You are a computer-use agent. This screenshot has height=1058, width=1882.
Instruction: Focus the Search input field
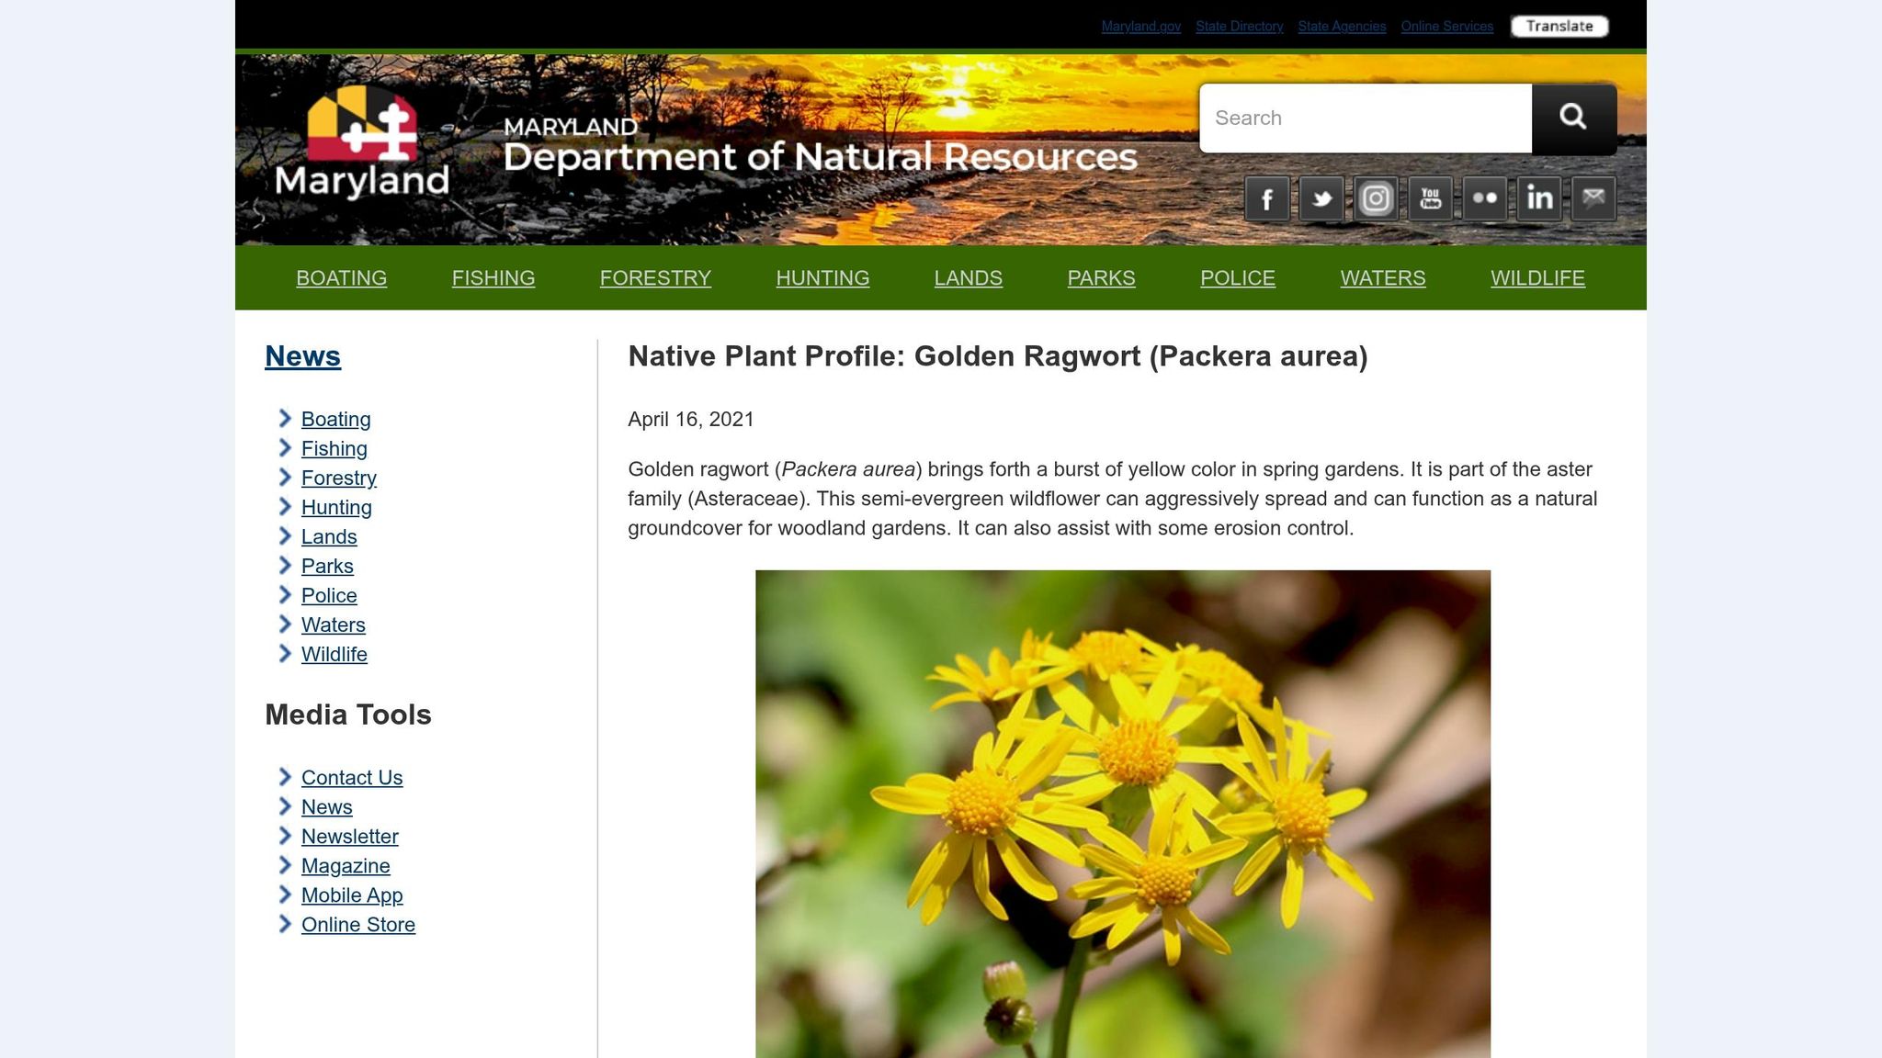click(x=1366, y=118)
